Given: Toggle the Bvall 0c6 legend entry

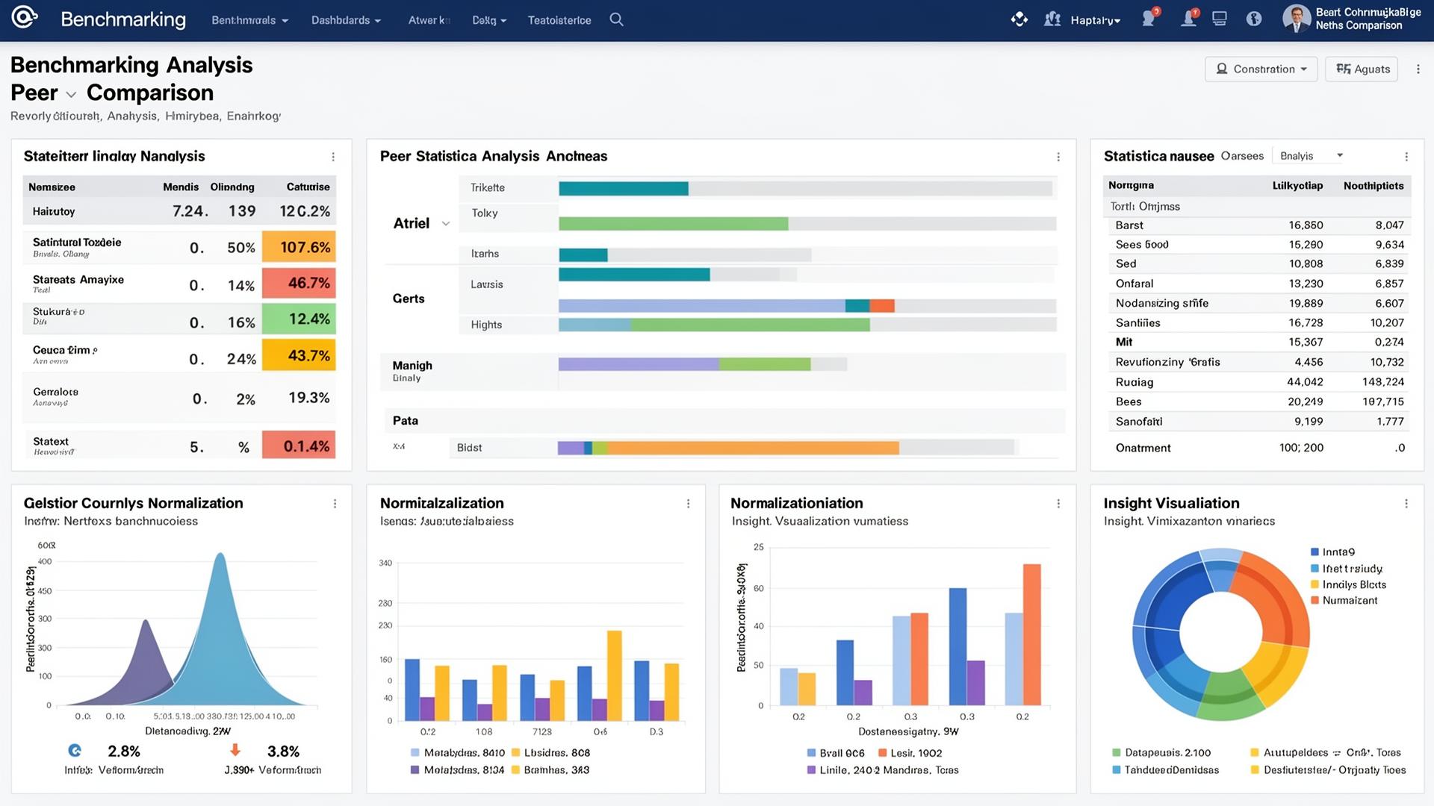Looking at the screenshot, I should tap(836, 753).
